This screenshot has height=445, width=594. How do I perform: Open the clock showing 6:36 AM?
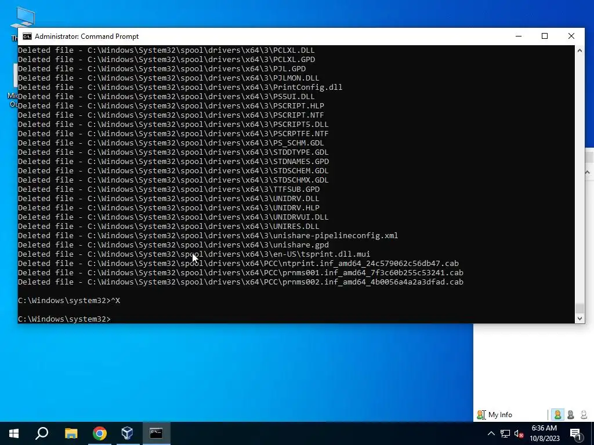[x=544, y=433]
